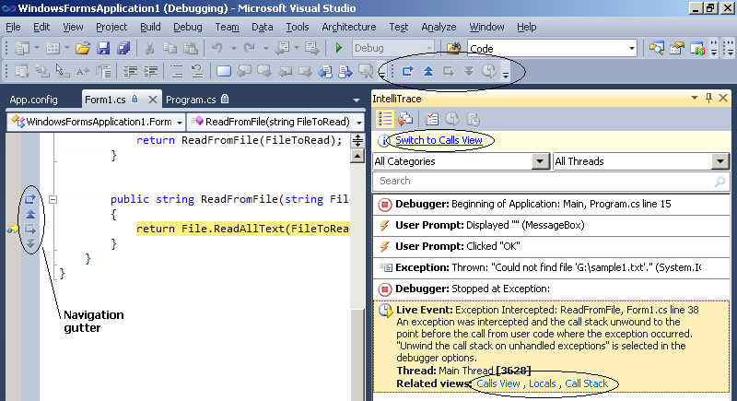Pin the IntelliTrace window

(708, 98)
